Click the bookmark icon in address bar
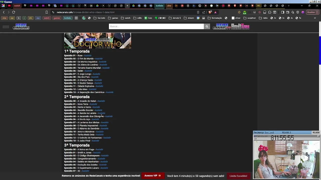Viewport: 321px width, 180px height. (47, 12)
